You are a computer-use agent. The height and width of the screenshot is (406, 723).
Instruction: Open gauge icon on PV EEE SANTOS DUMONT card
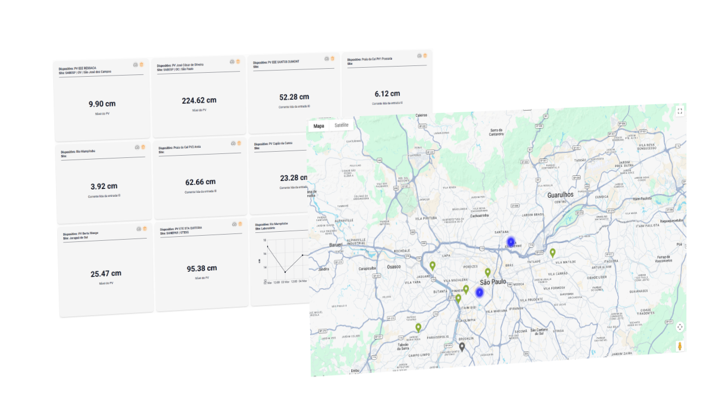[x=326, y=58]
